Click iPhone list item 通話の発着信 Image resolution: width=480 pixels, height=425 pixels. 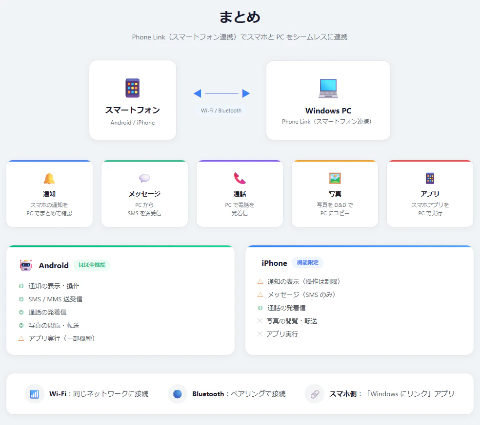[x=286, y=308]
